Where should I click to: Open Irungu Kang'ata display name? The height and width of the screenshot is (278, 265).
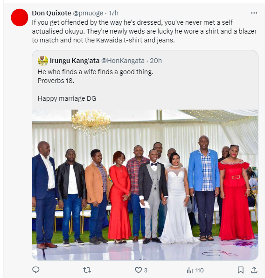point(75,61)
